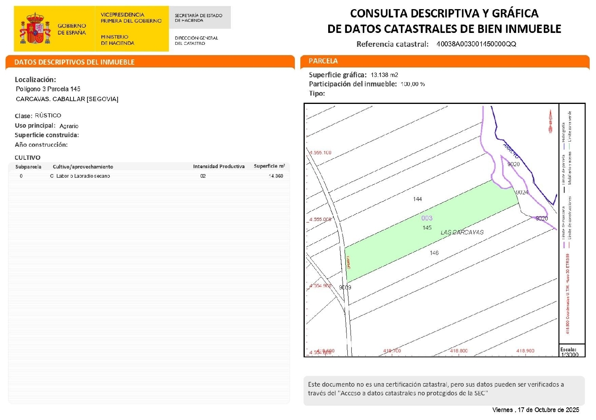Image resolution: width=596 pixels, height=420 pixels.
Task: Click the Límite de construcciones legend symbol
Action: [569, 244]
